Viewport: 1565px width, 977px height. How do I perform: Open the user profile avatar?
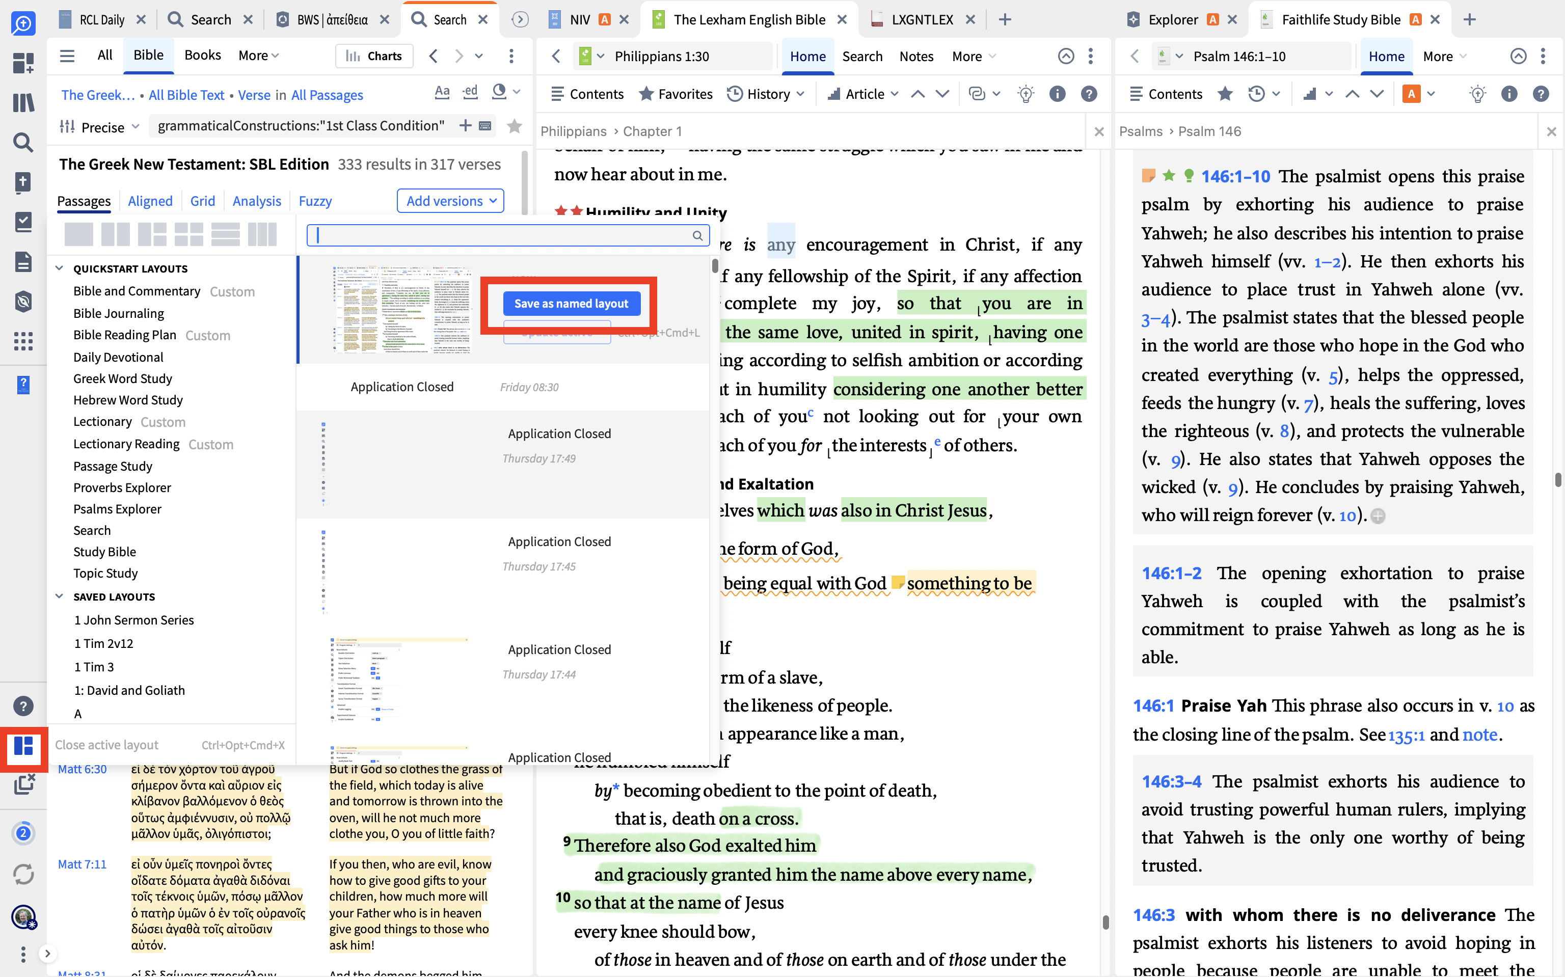23,916
